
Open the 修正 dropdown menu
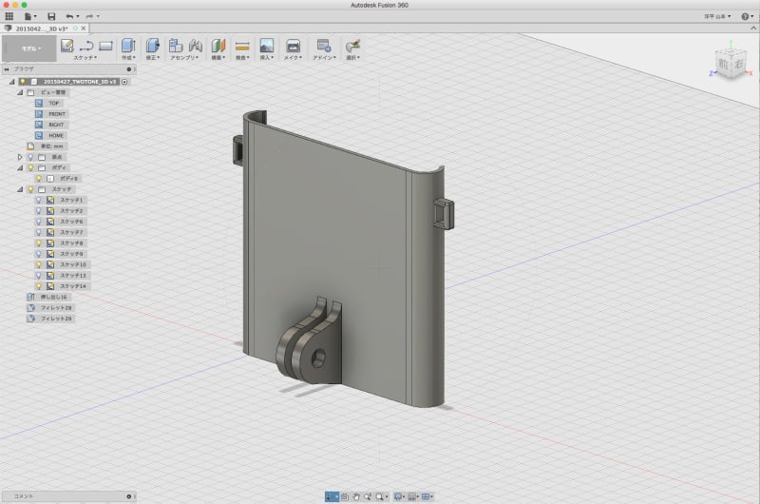coord(153,57)
